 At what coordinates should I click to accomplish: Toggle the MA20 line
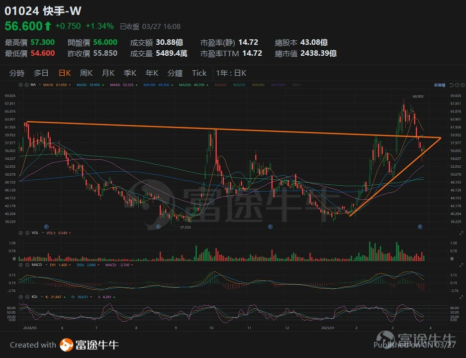tap(91, 85)
